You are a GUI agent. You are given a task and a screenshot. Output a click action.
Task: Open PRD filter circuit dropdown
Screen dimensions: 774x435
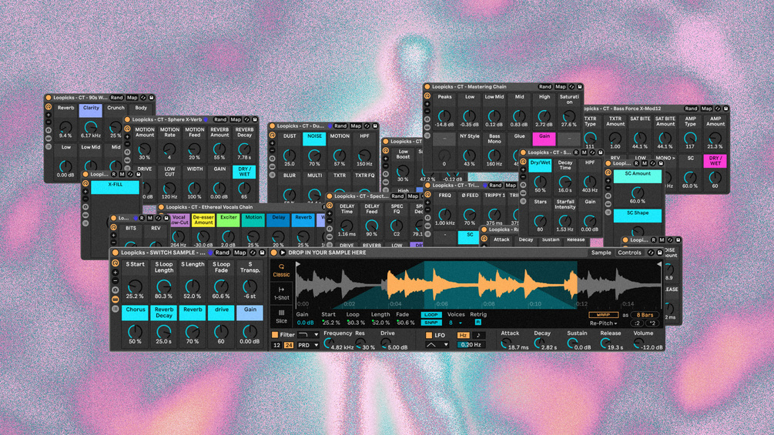[308, 345]
